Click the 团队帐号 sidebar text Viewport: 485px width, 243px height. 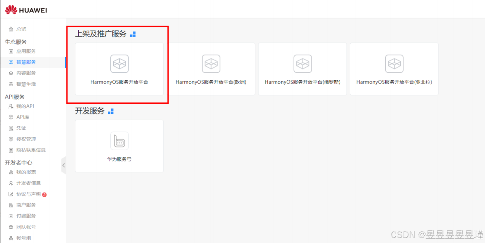[x=26, y=227]
